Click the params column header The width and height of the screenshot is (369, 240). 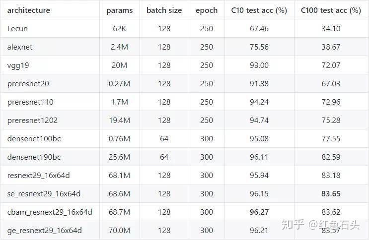[119, 10]
